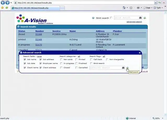Open job number 52169
Viewport: 167px width, 120px height.
point(39,39)
